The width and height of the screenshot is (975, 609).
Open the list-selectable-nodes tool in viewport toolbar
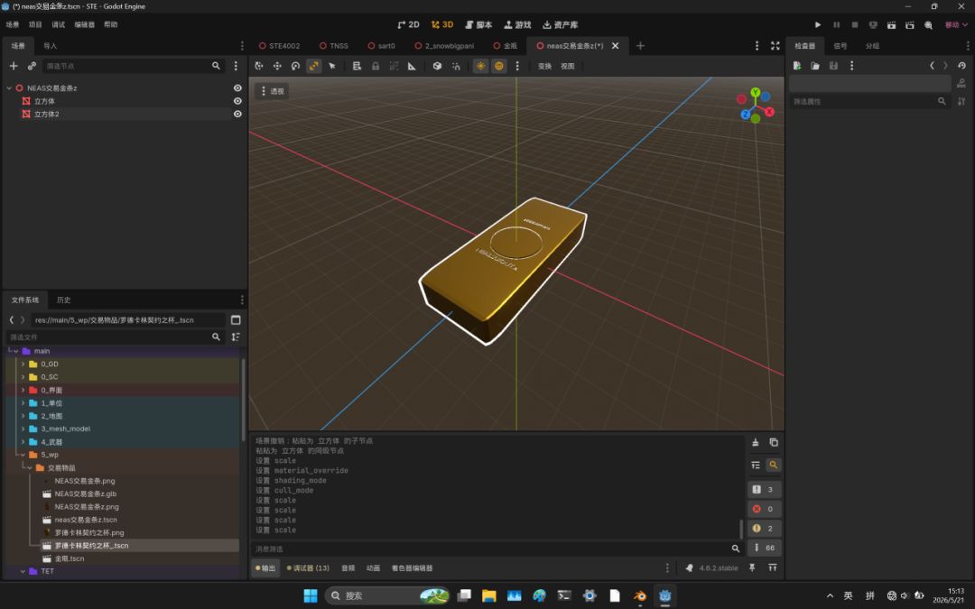tap(357, 66)
